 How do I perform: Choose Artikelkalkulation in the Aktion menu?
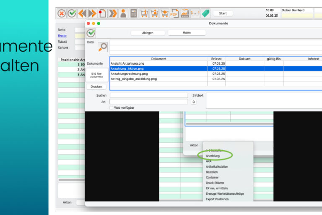217,167
